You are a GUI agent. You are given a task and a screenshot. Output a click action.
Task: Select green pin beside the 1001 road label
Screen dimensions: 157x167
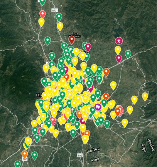59,17
